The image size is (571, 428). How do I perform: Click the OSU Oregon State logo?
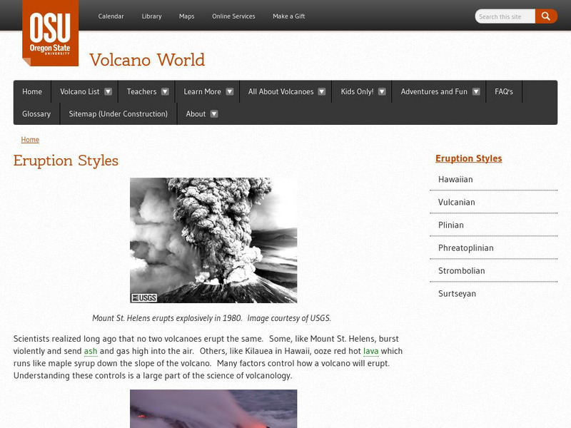(x=50, y=32)
